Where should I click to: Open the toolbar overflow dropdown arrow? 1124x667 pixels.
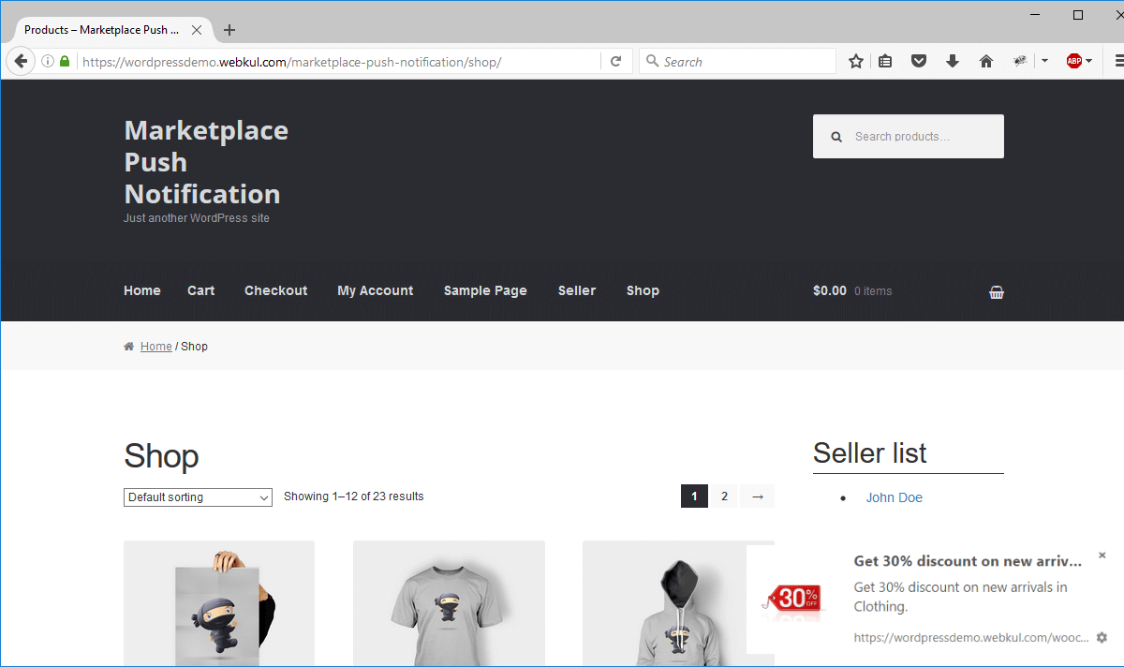click(x=1044, y=60)
